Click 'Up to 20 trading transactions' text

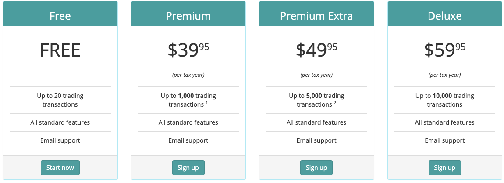[60, 100]
